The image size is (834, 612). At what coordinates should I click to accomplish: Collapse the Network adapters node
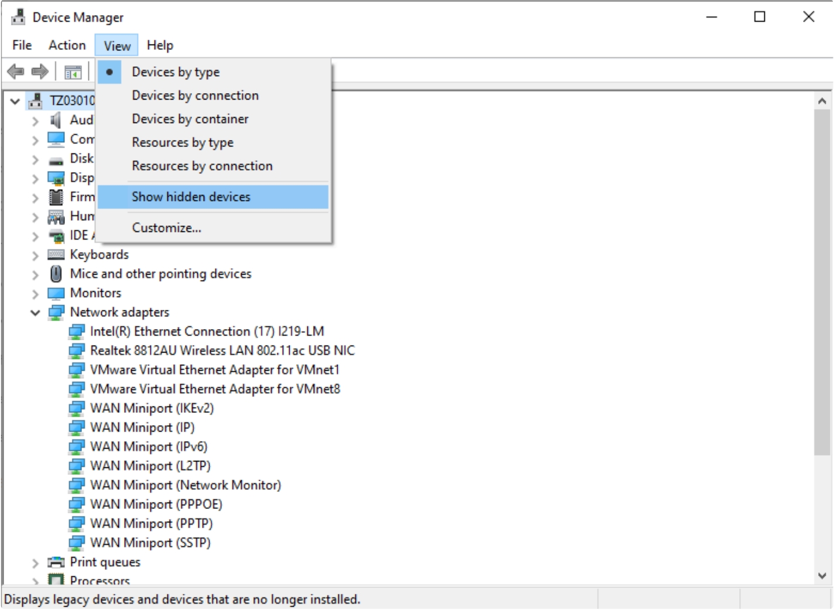point(35,313)
